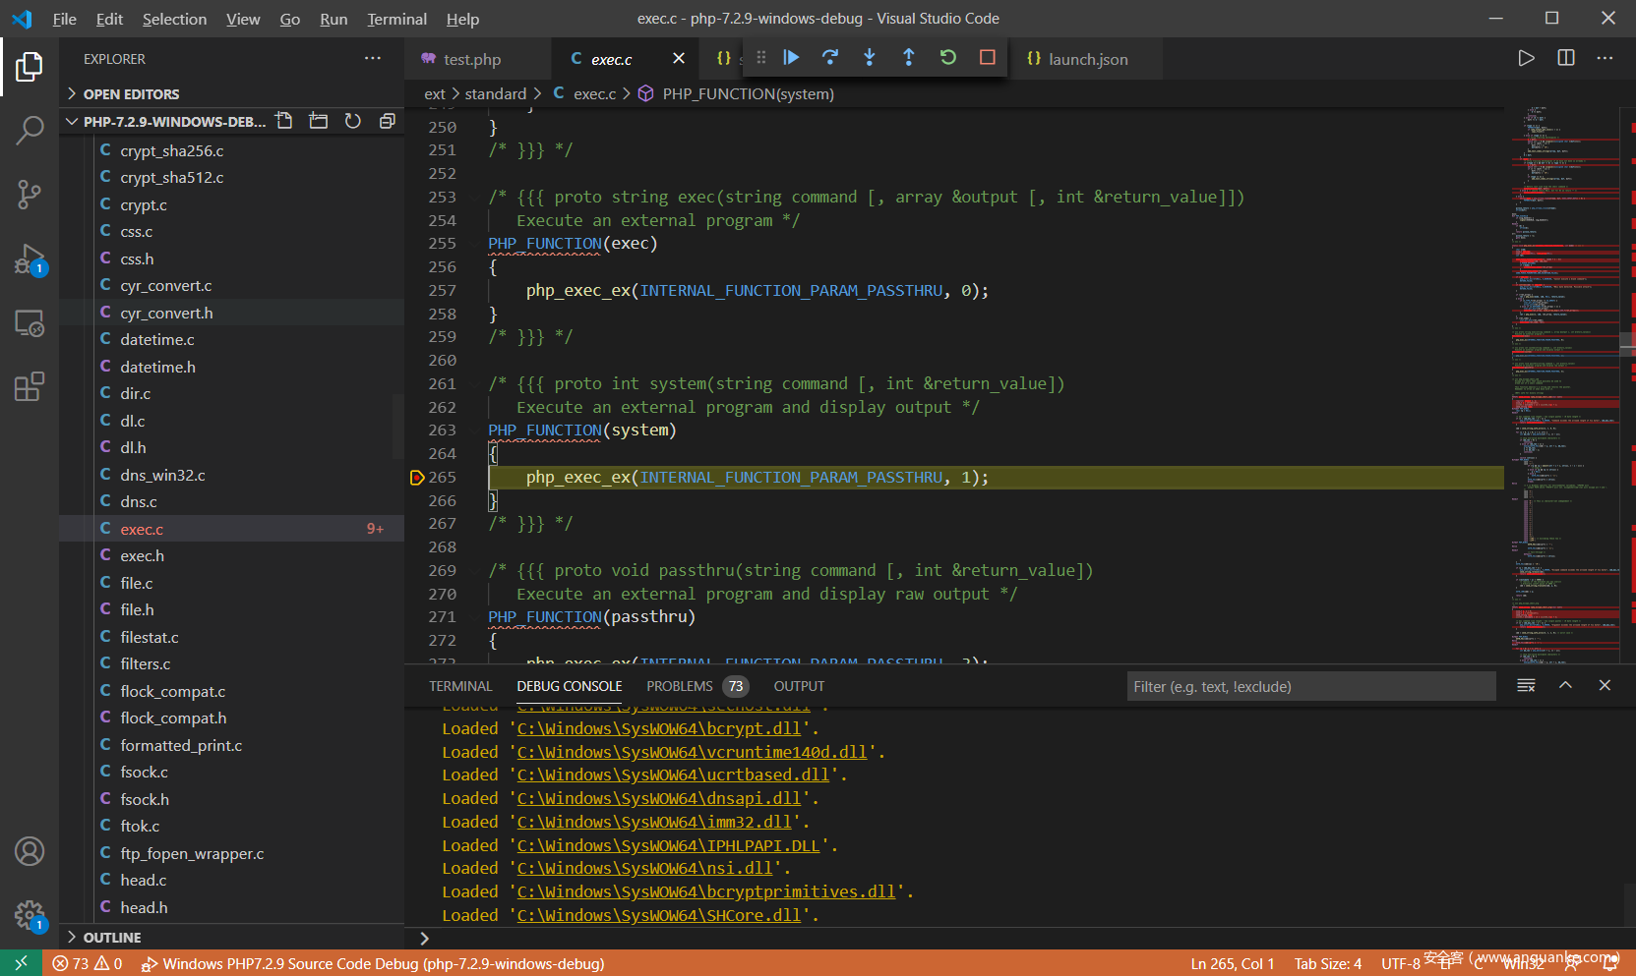This screenshot has width=1636, height=976.
Task: Open the Extensions view
Action: 30,386
